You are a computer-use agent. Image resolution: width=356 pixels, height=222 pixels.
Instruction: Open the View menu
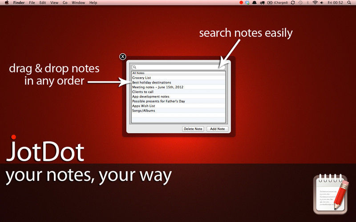click(54, 3)
